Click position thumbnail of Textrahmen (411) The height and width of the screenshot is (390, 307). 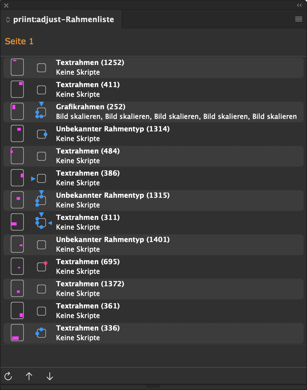(17, 89)
